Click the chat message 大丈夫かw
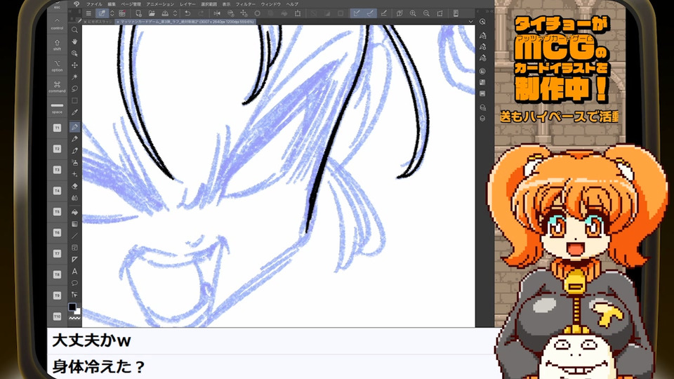The width and height of the screenshot is (674, 379). 91,341
